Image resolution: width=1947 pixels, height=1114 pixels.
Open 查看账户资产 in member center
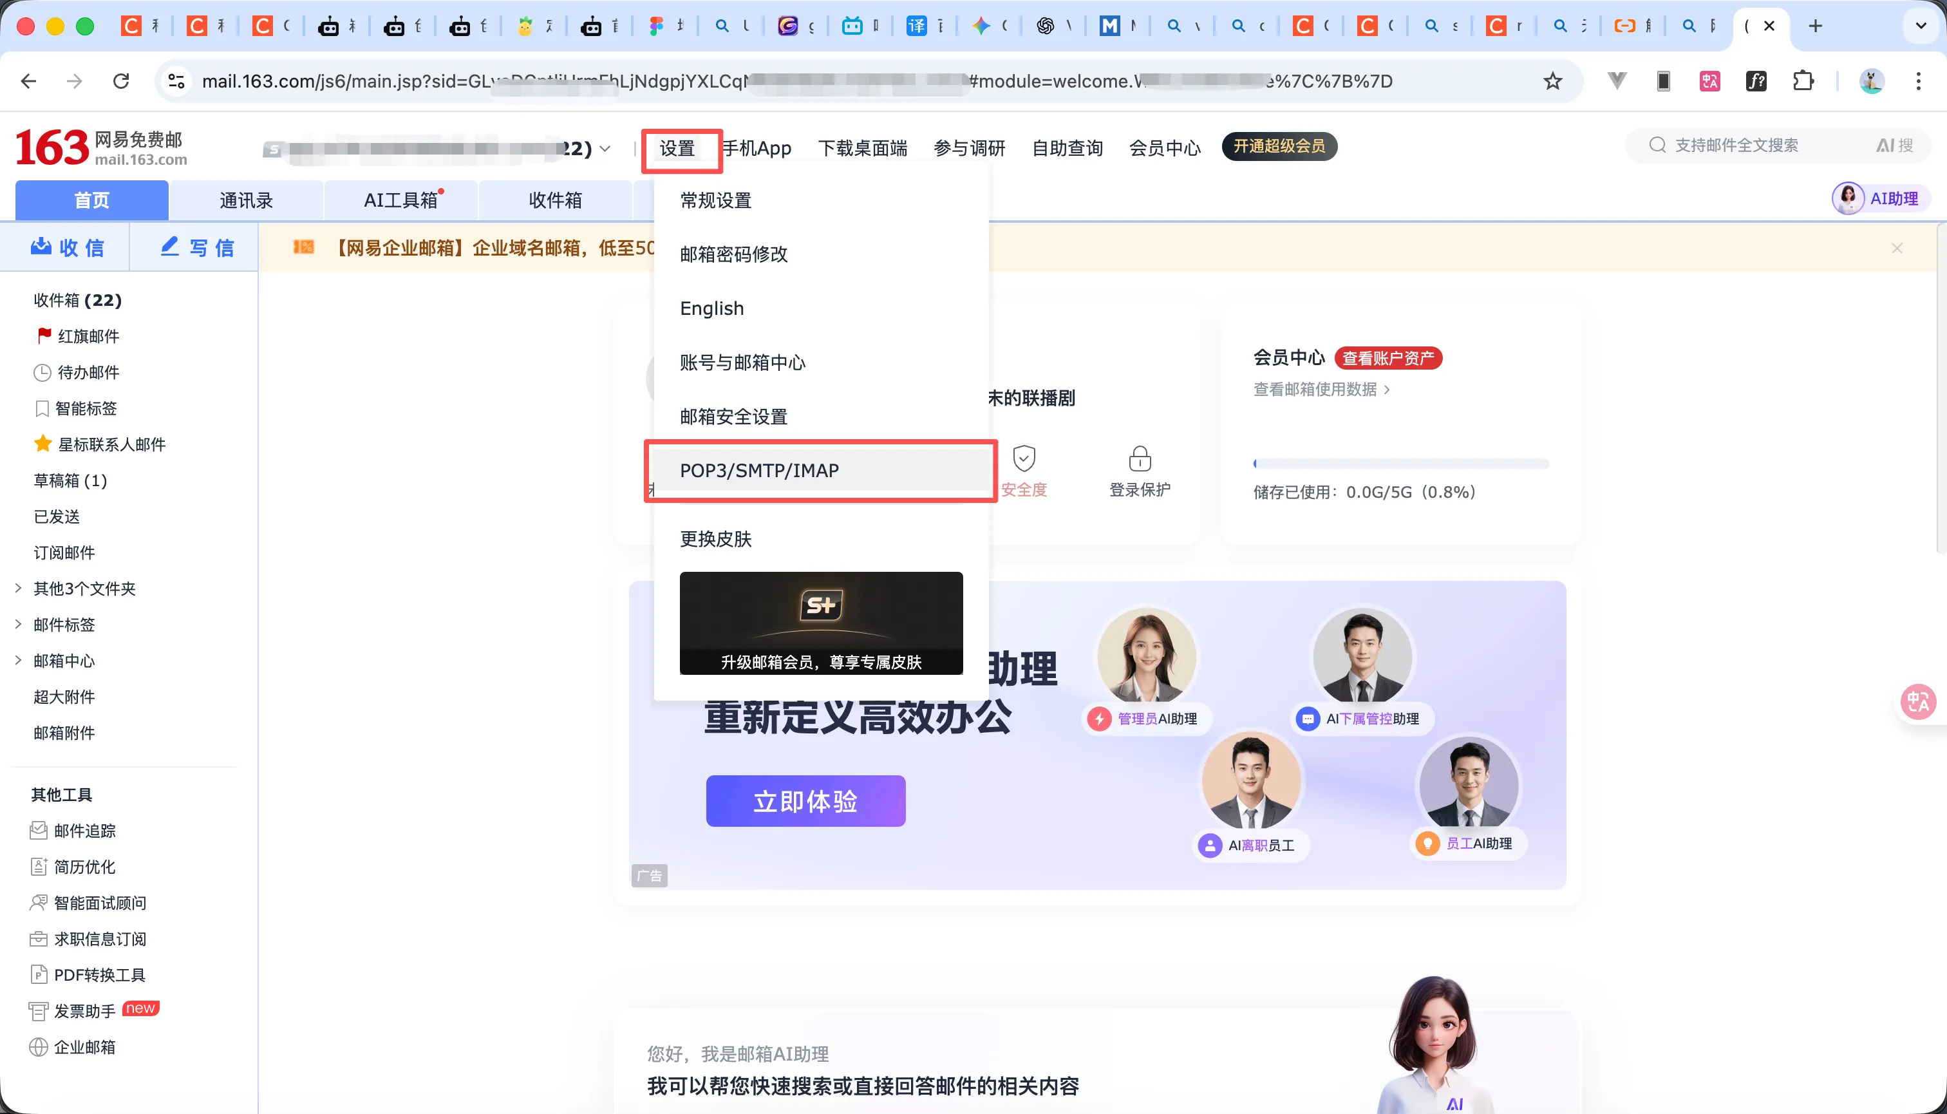click(x=1389, y=357)
